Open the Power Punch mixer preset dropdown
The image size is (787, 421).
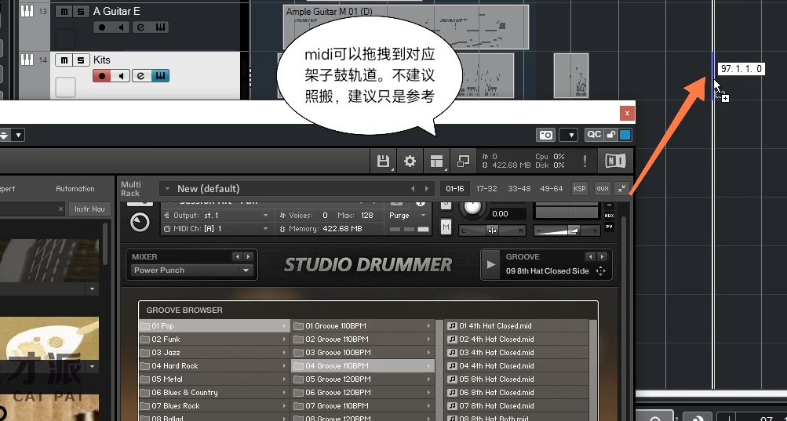click(191, 270)
